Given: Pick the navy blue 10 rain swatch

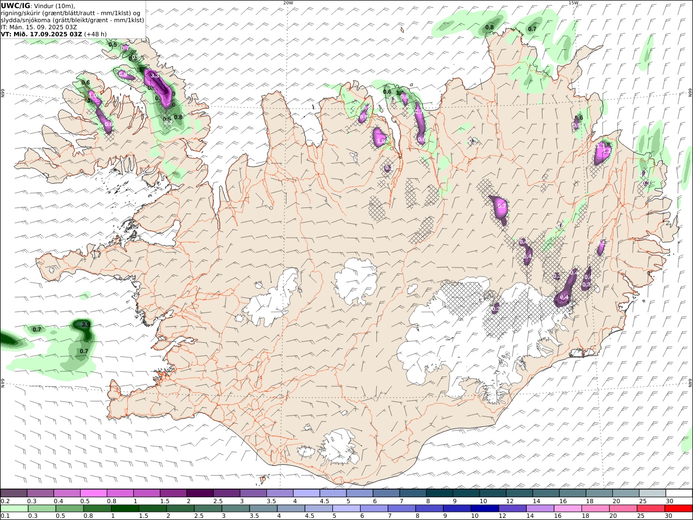Looking at the screenshot, I should tap(484, 508).
